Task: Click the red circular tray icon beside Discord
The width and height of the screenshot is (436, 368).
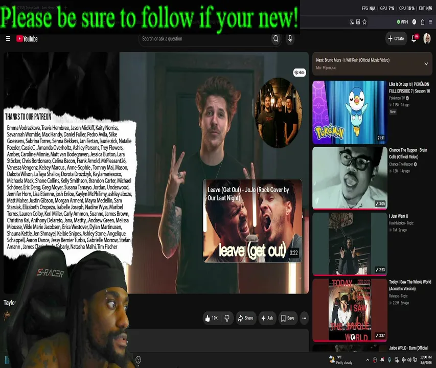Action: tap(375, 360)
